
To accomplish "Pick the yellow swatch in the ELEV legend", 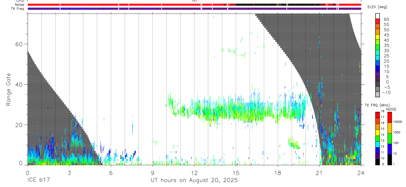I will [378, 37].
